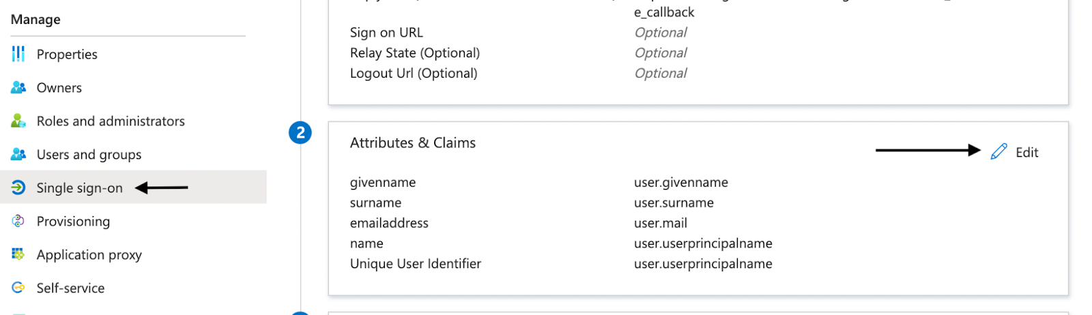Viewport: 1092px width, 315px height.
Task: Go to Users and groups
Action: coord(89,155)
